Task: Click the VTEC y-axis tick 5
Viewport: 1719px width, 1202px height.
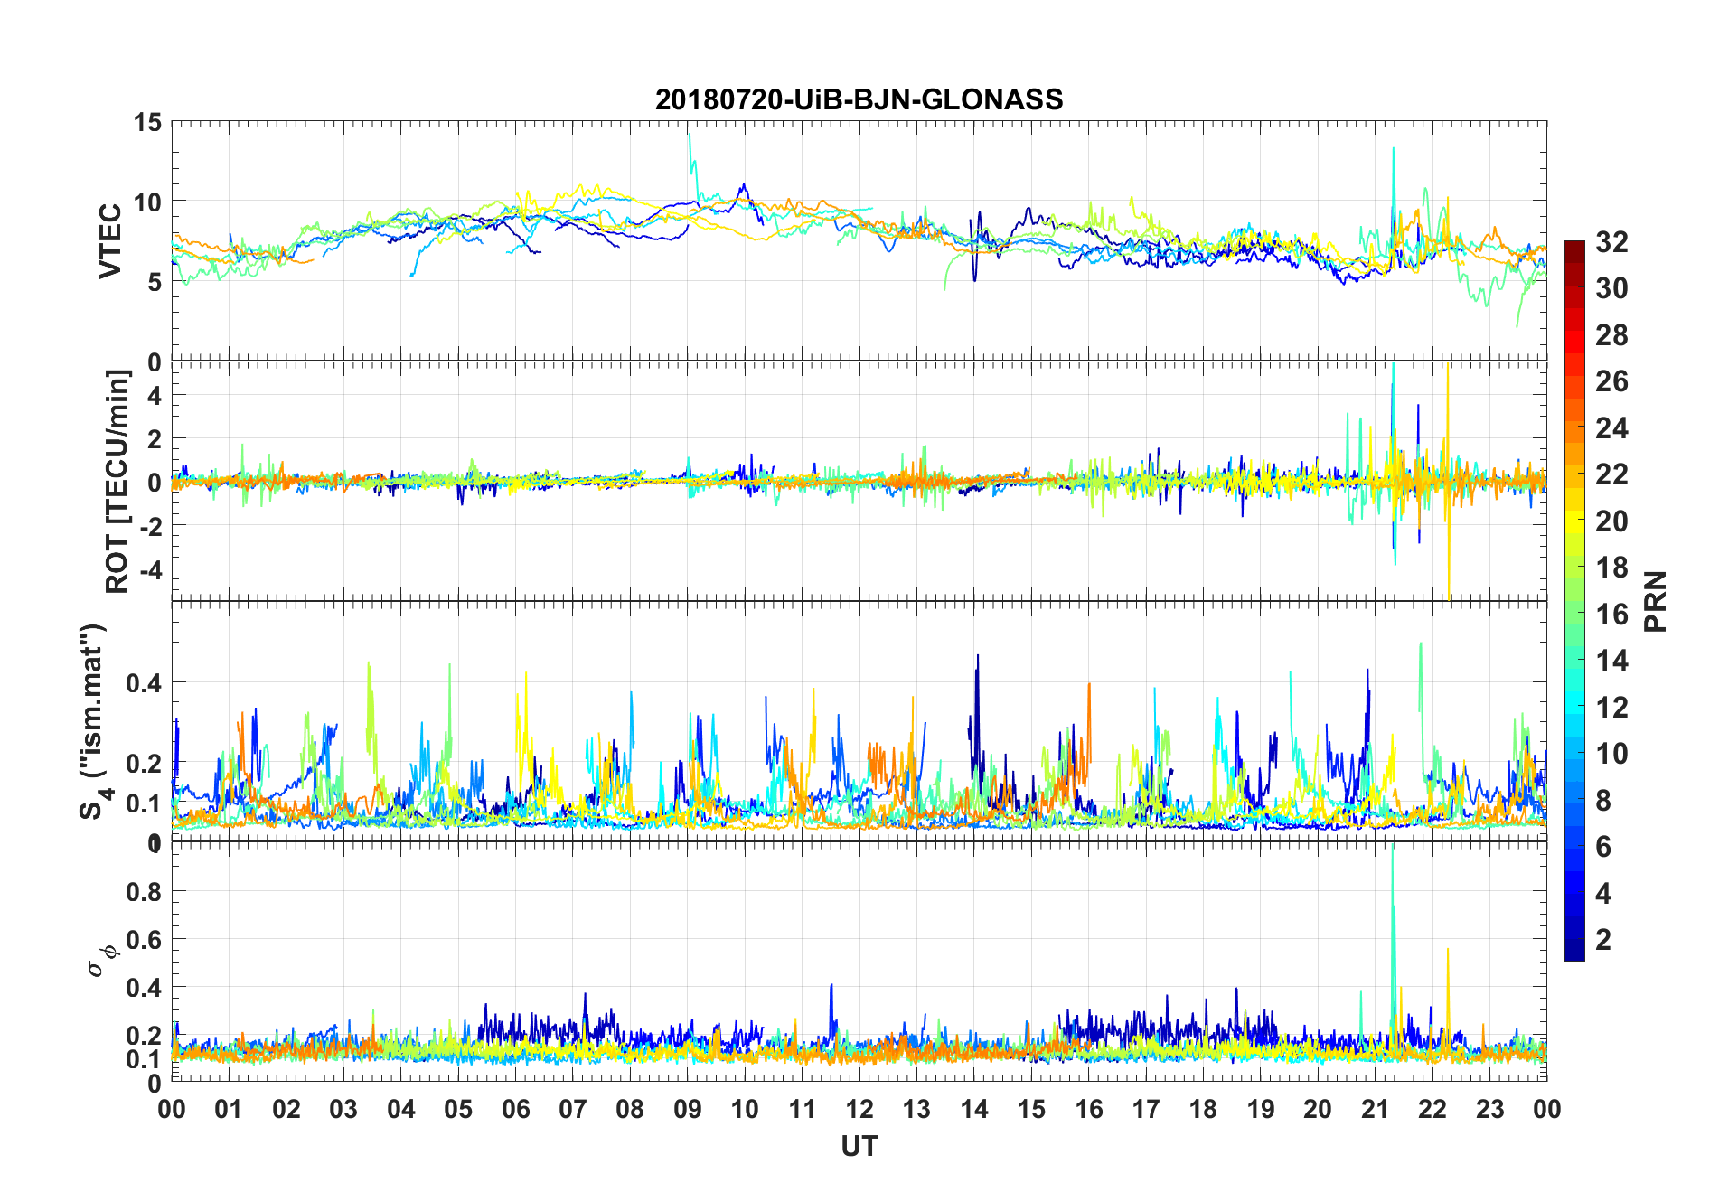Action: pos(155,282)
